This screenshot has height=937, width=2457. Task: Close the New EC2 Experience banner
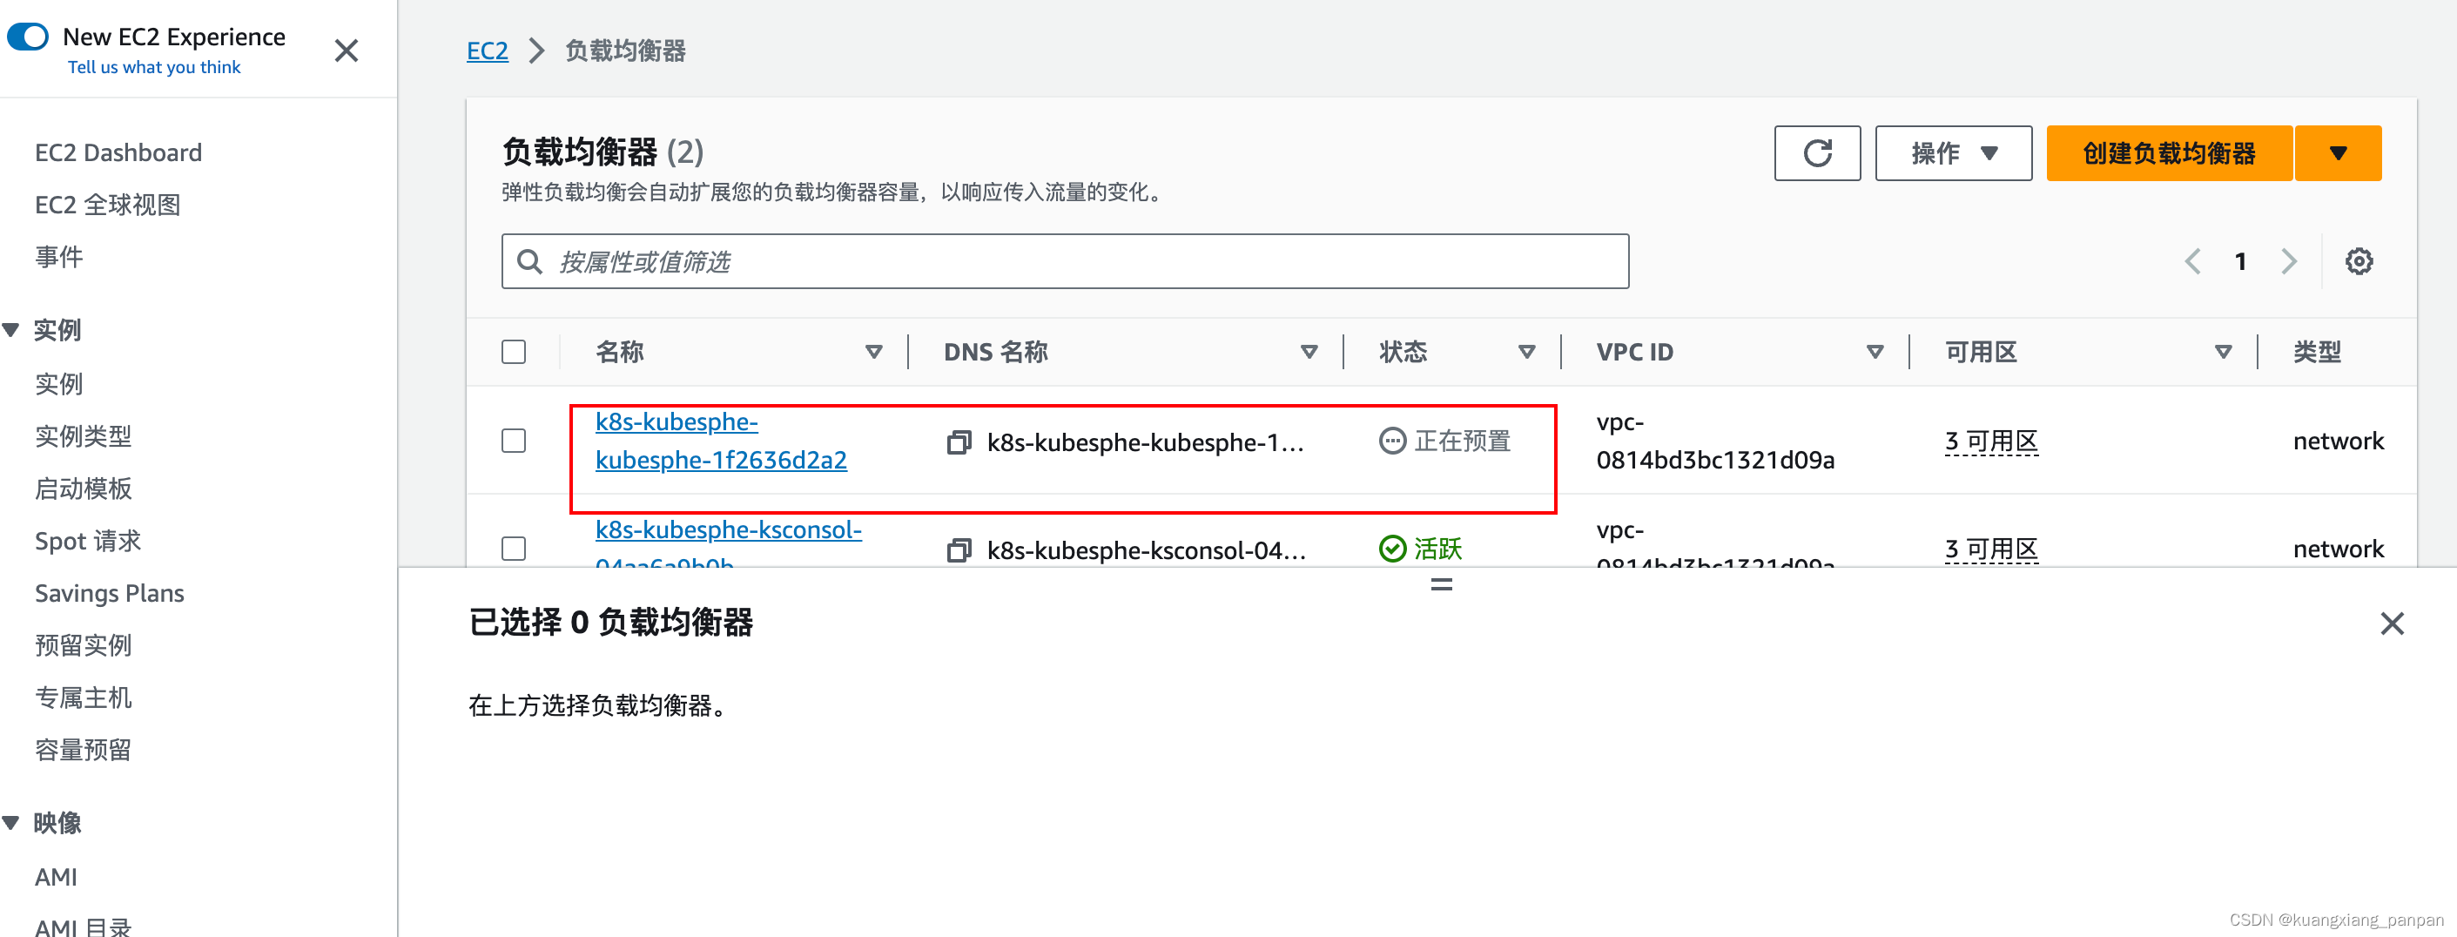click(x=347, y=51)
